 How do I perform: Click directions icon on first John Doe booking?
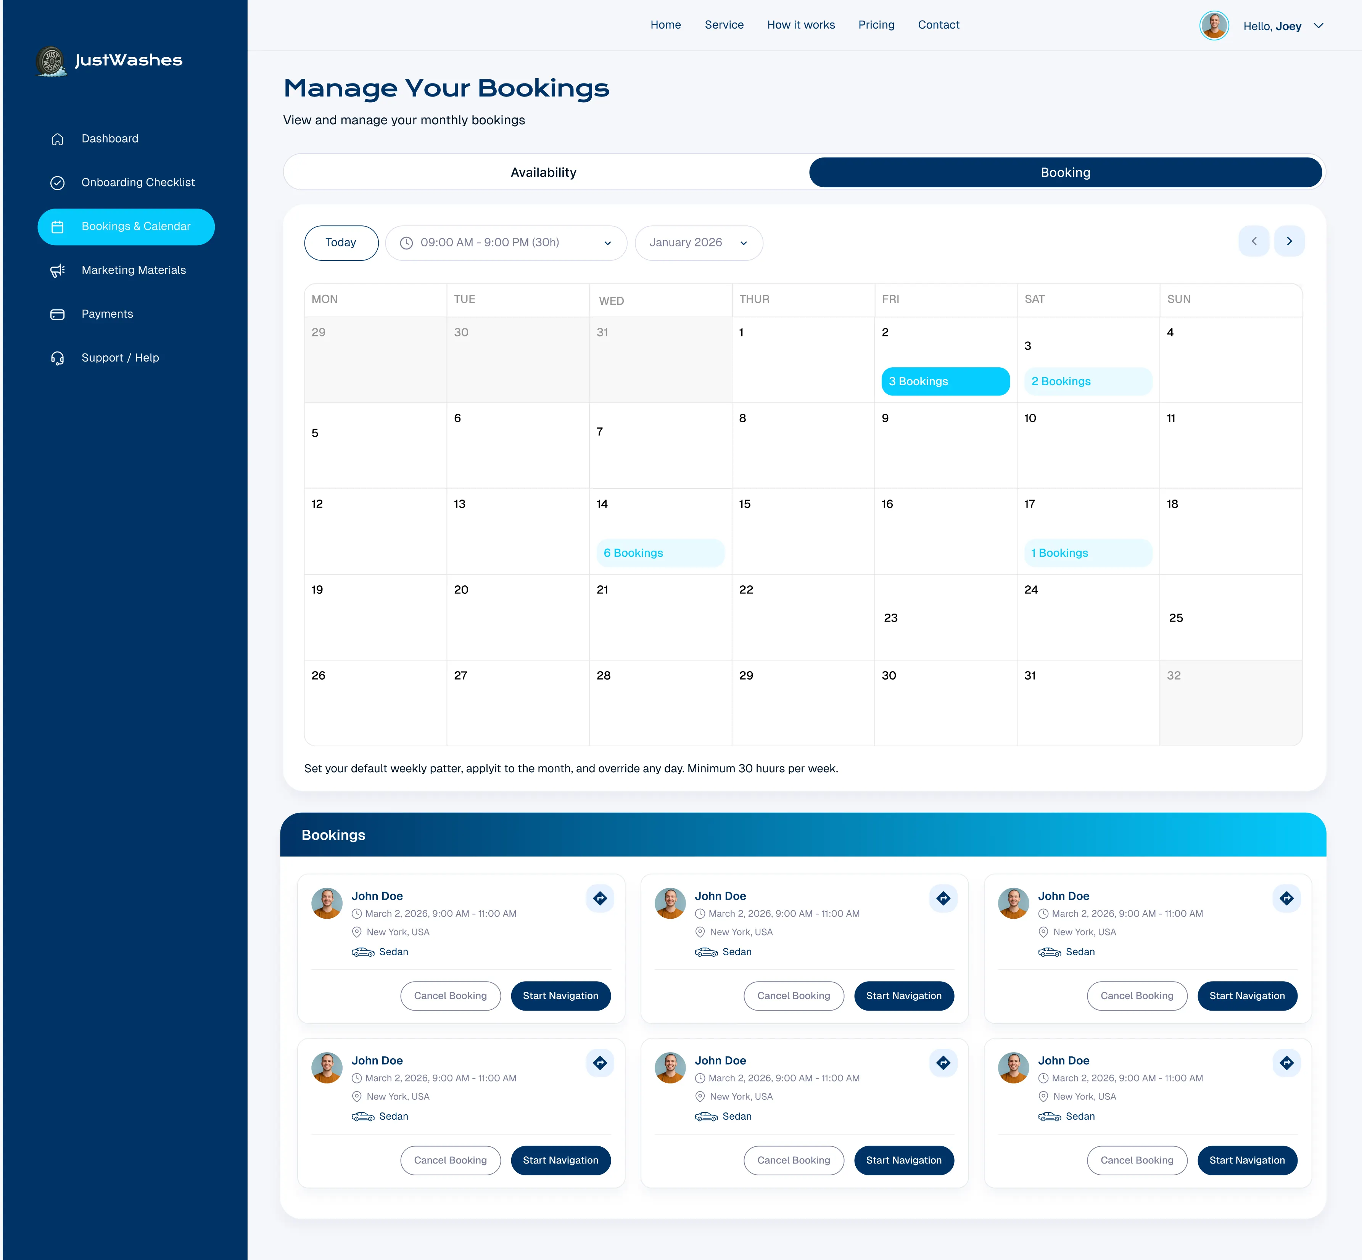599,898
